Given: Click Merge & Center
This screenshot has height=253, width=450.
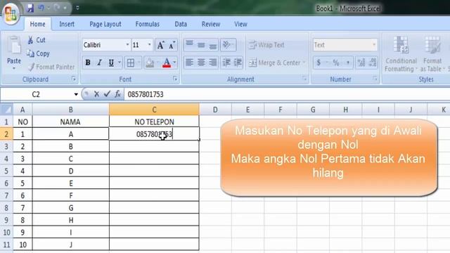Looking at the screenshot, I should pyautogui.click(x=274, y=63).
